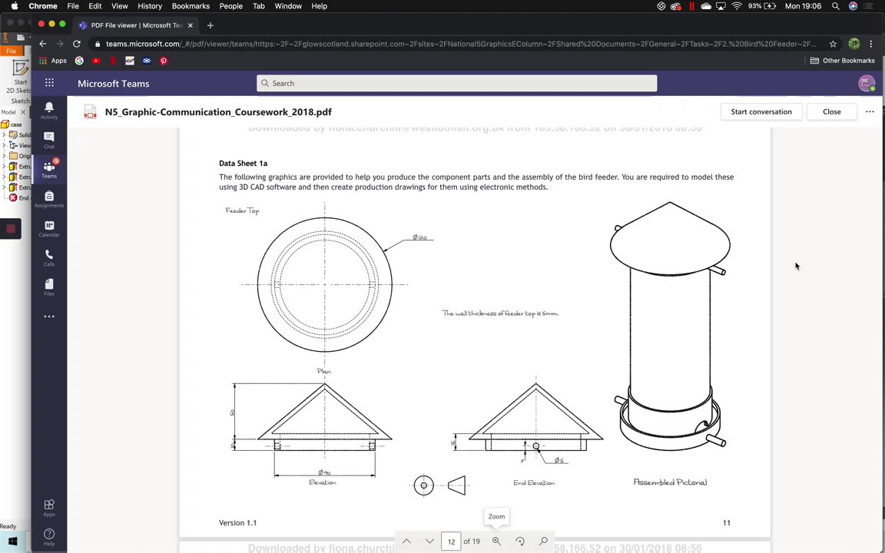Focus the Teams Search box
The width and height of the screenshot is (885, 553).
point(456,83)
